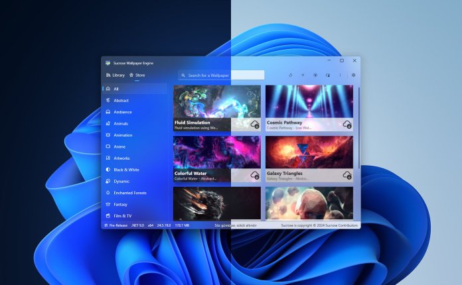Select the Animation category
The image size is (462, 285).
135,135
